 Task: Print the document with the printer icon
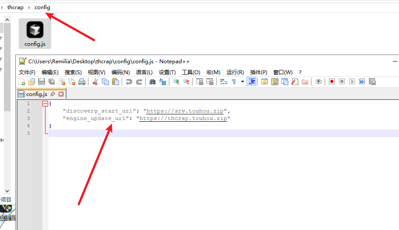[82, 82]
